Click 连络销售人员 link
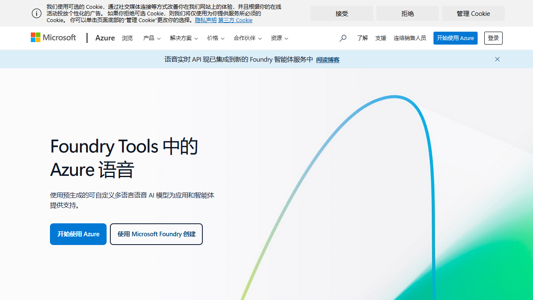The width and height of the screenshot is (533, 300). pos(410,38)
